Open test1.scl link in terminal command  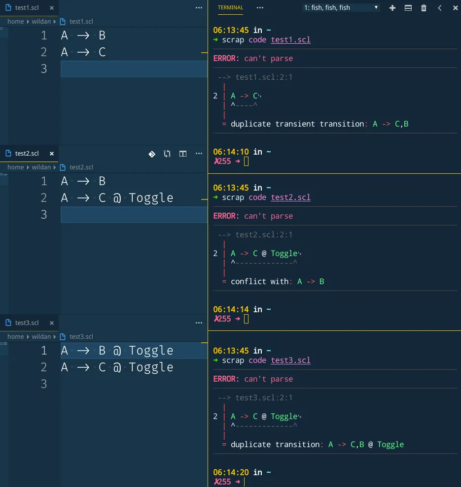[290, 40]
